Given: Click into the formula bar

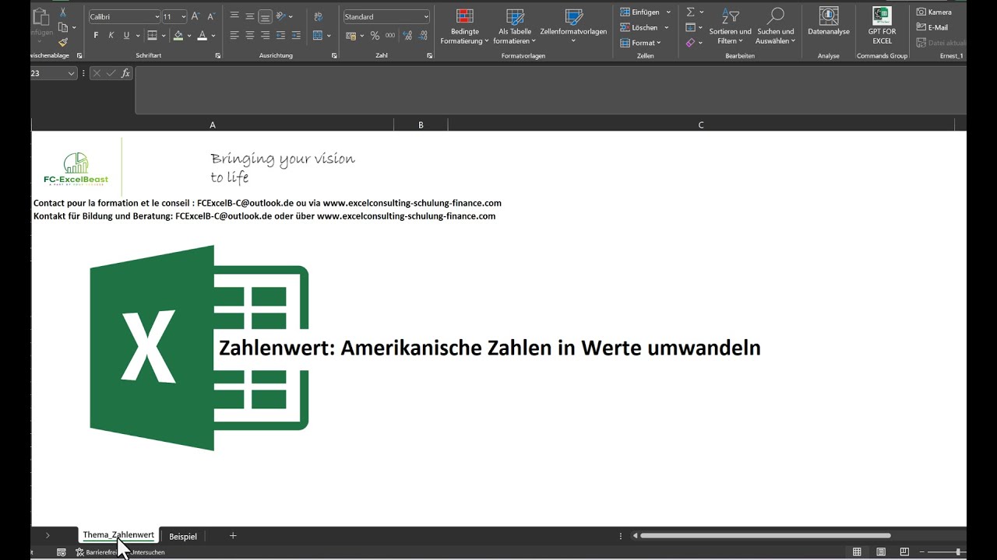Looking at the screenshot, I should (551, 90).
